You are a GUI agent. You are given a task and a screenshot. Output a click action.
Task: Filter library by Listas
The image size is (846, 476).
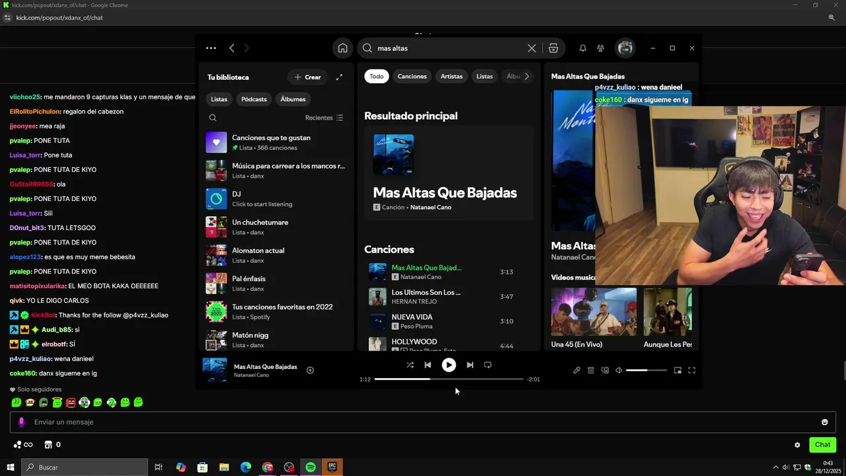pyautogui.click(x=219, y=99)
